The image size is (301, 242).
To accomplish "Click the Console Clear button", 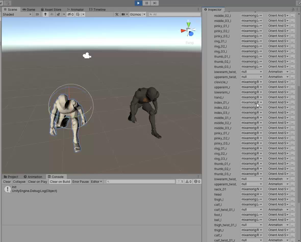I will point(7,182).
